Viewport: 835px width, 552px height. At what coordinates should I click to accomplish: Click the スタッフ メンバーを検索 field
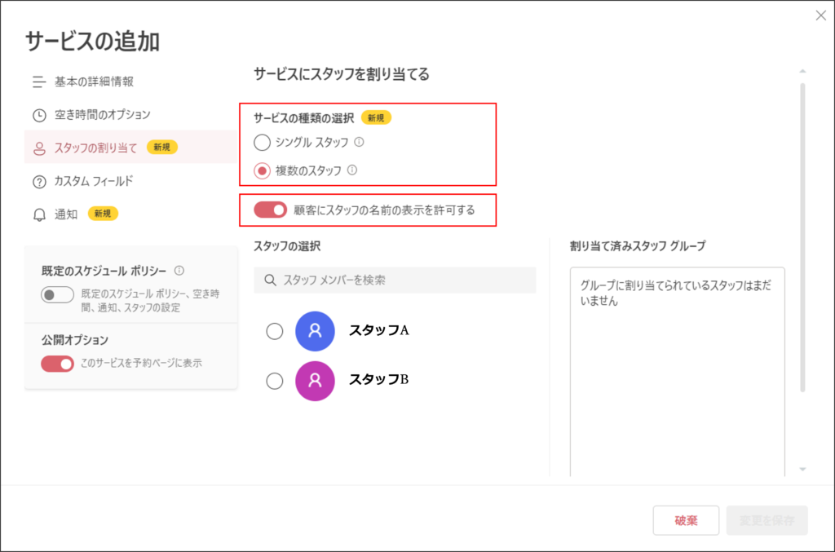tap(395, 280)
